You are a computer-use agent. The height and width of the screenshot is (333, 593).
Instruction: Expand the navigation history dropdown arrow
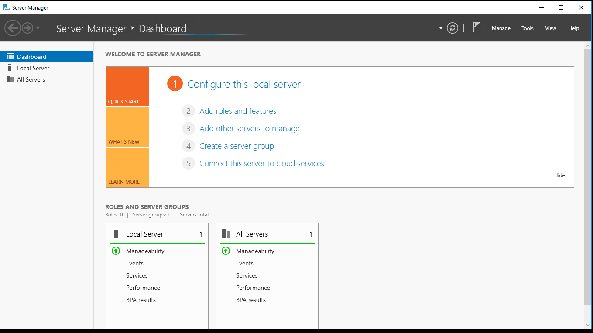click(x=38, y=28)
